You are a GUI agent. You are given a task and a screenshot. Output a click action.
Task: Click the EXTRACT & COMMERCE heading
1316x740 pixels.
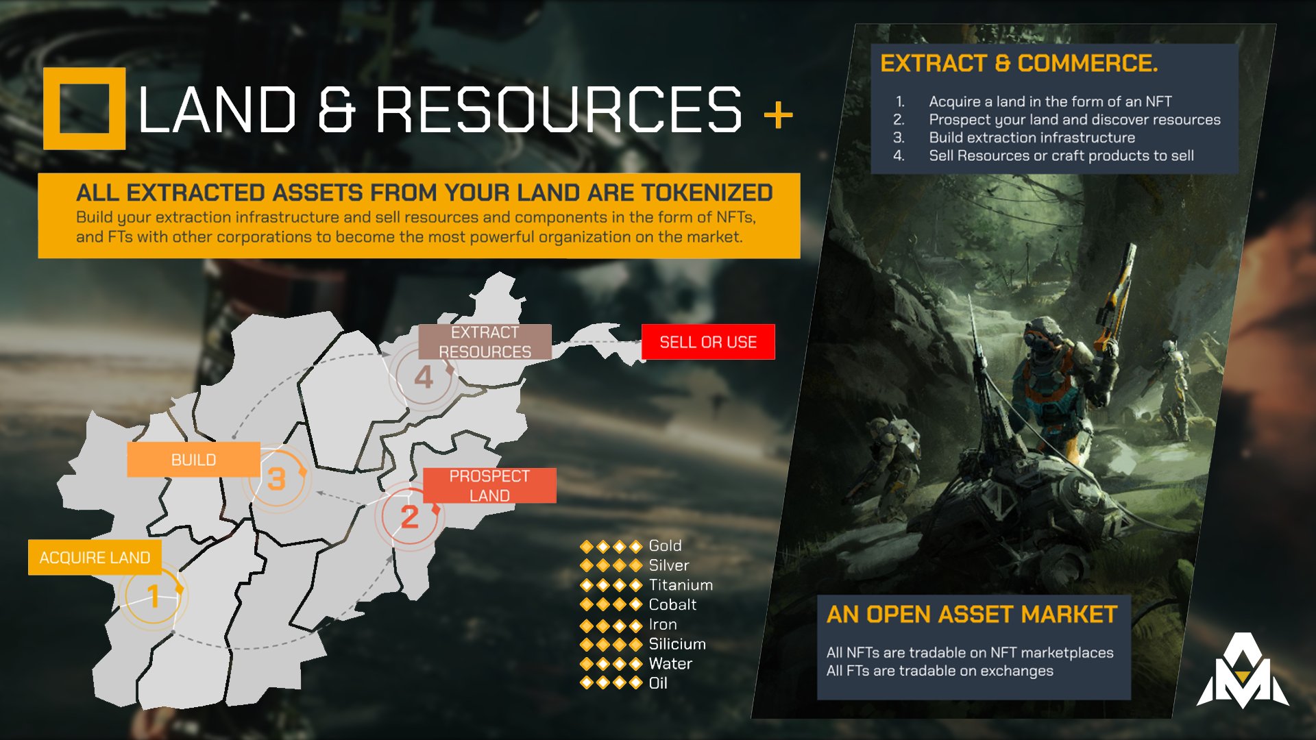tap(1019, 64)
